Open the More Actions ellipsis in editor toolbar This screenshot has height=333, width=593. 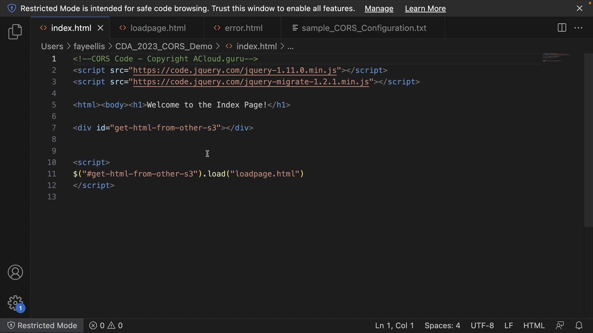[x=578, y=28]
